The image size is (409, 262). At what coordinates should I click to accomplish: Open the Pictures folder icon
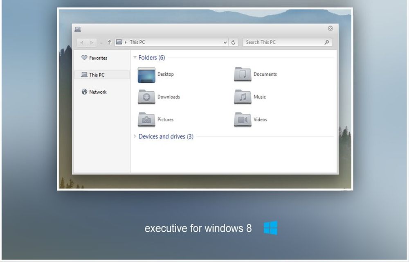click(x=146, y=120)
